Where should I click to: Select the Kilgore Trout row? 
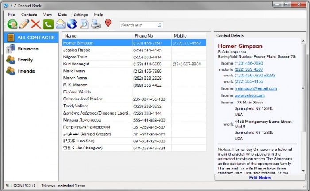[134, 57]
